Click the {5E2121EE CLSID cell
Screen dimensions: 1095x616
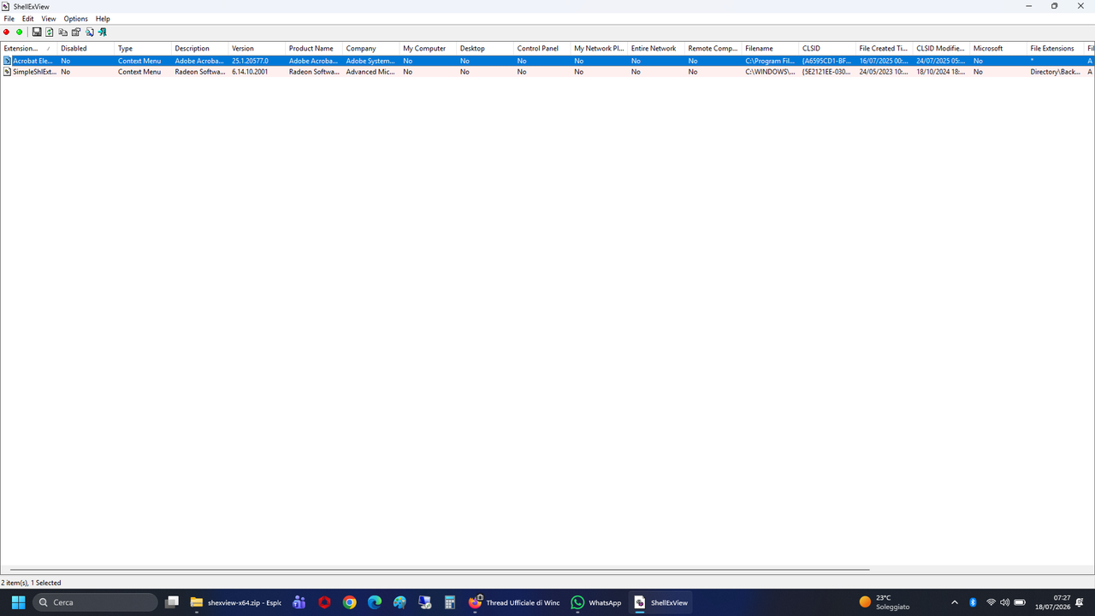tap(826, 72)
